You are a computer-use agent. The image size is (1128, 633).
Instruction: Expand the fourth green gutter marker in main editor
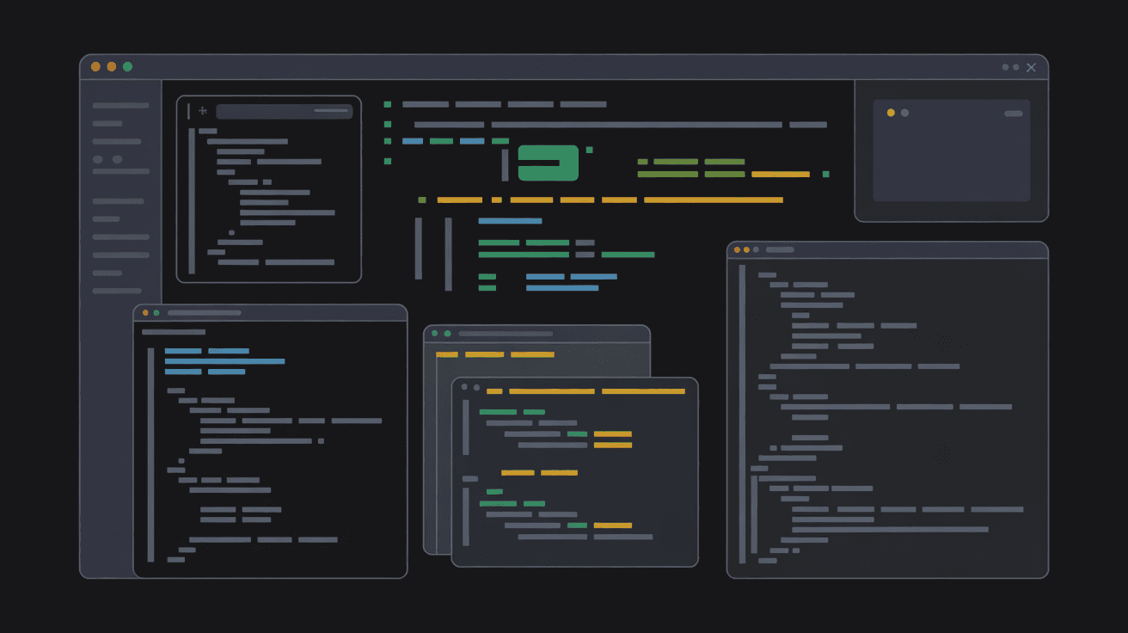coord(388,161)
